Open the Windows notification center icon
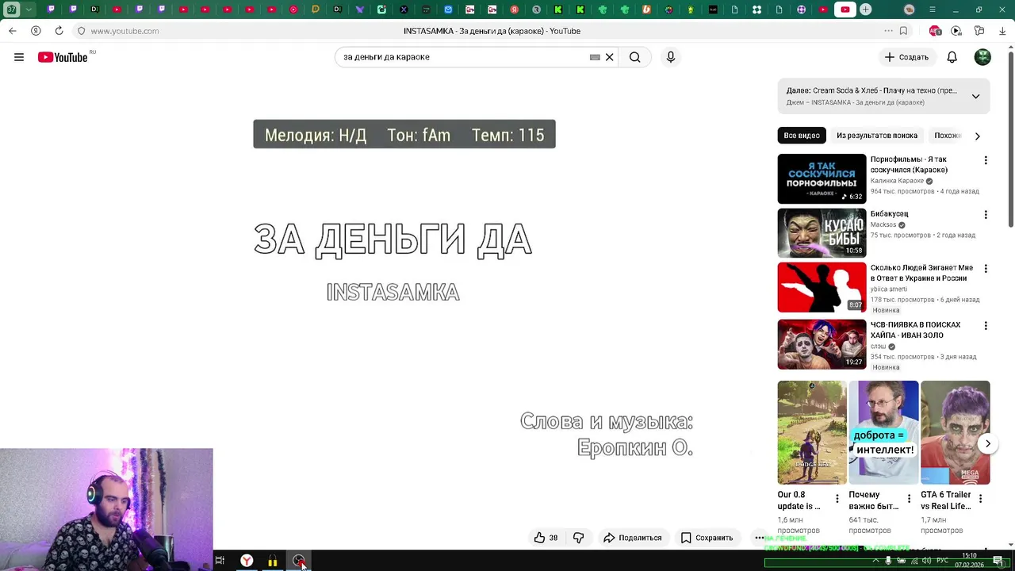 click(x=998, y=561)
